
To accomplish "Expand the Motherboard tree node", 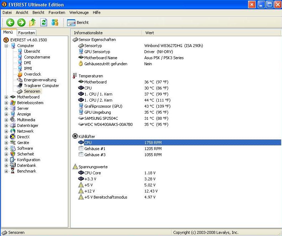I will 6,97.
